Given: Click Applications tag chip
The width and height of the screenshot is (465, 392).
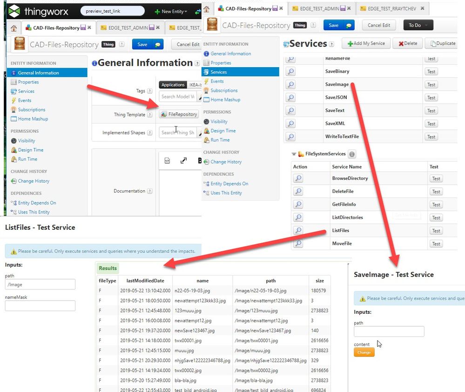Looking at the screenshot, I should 173,85.
